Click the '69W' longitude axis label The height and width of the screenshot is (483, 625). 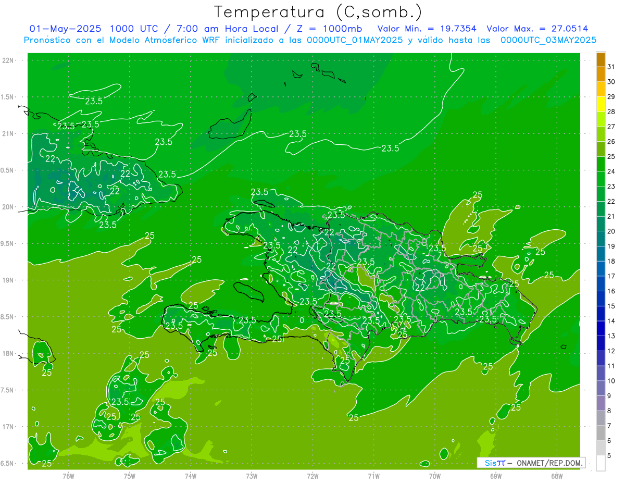(496, 476)
